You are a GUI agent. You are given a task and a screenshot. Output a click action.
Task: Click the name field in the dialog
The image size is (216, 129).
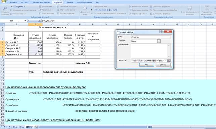click(151, 37)
